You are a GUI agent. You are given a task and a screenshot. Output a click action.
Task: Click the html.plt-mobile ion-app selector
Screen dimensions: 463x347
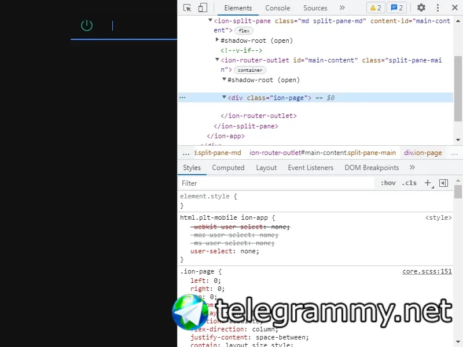[x=224, y=218]
